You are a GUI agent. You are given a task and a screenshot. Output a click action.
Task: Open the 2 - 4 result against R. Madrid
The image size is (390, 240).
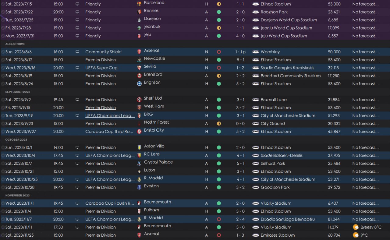(241, 219)
